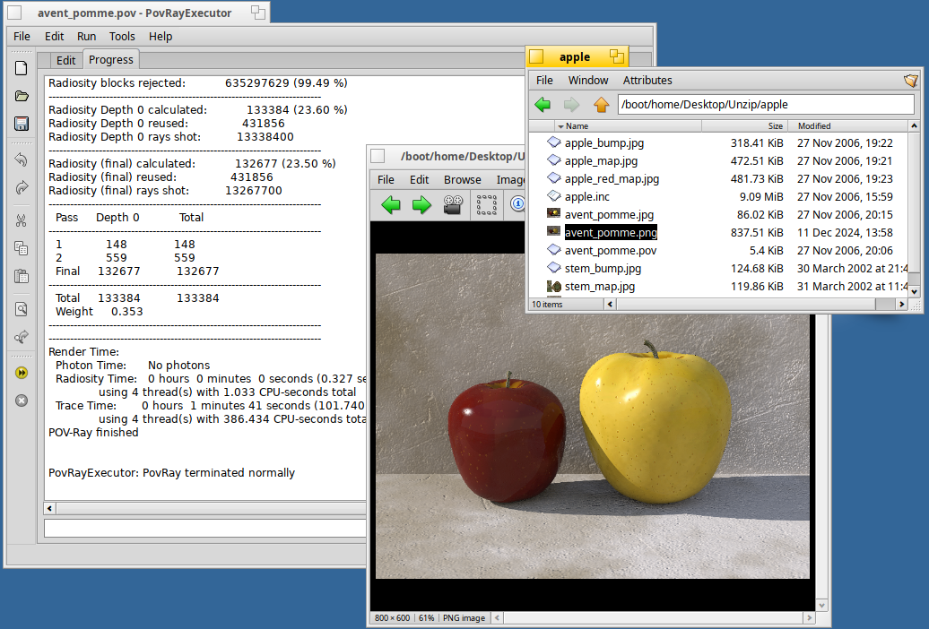This screenshot has height=629, width=929.
Task: Click the Redo arrow icon
Action: (x=22, y=187)
